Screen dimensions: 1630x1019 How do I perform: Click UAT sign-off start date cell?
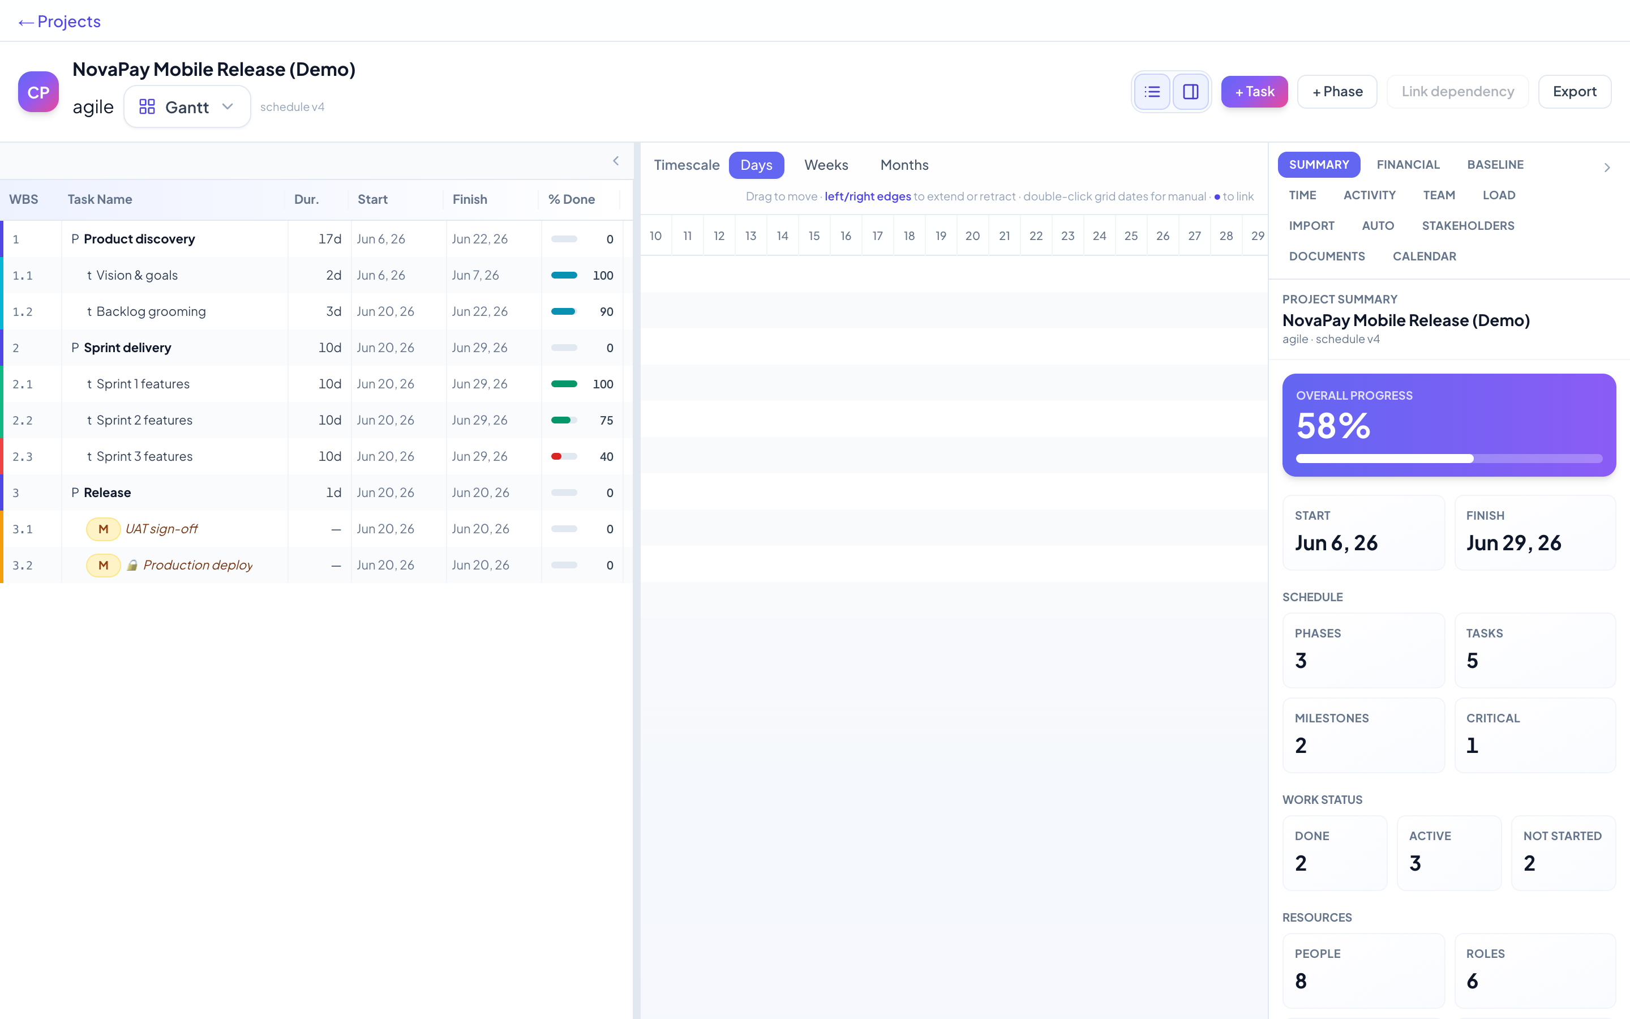399,529
